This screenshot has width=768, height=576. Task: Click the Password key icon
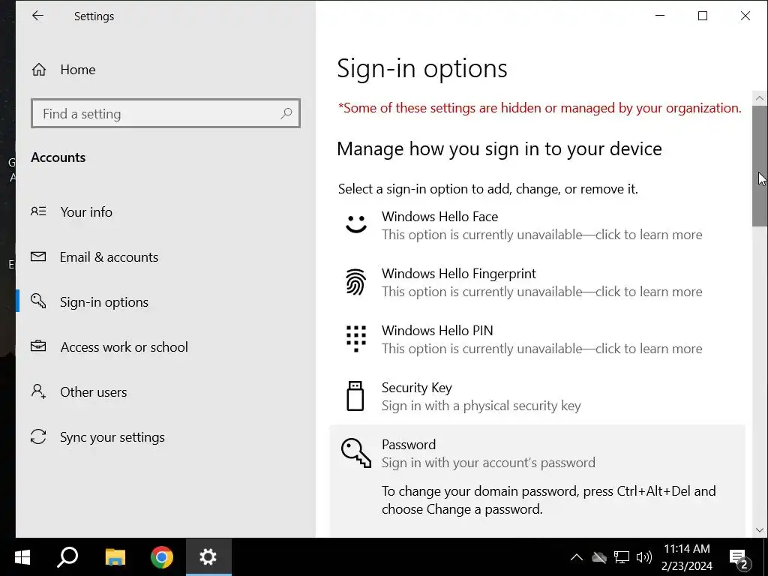coord(356,453)
